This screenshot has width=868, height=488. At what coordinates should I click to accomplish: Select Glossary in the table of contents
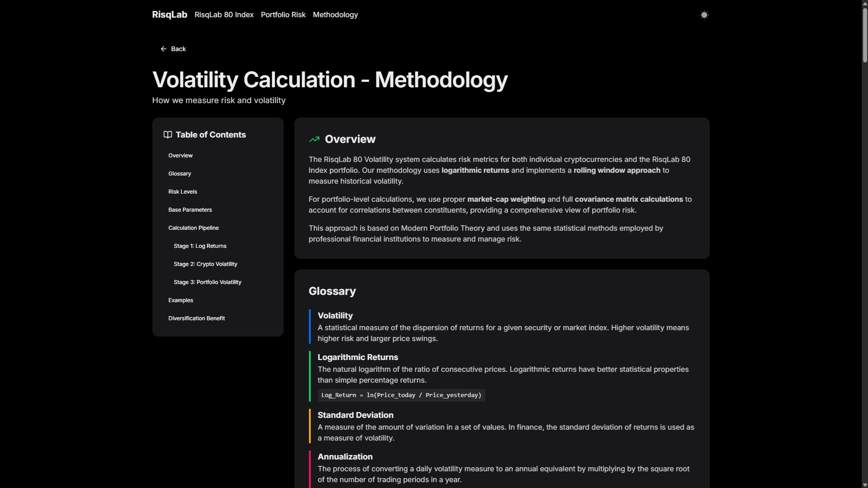point(179,173)
